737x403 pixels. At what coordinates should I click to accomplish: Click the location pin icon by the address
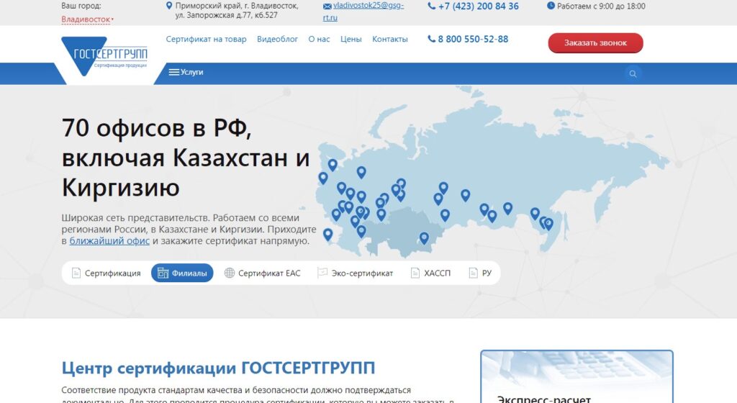(x=169, y=6)
